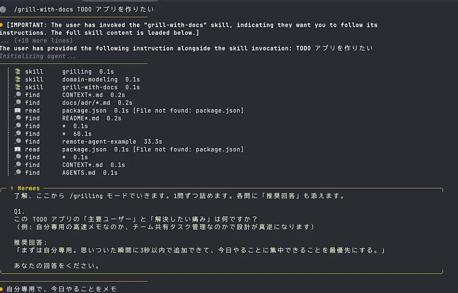The height and width of the screenshot is (293, 458).
Task: Click the user reply line 自分専用で、今日やることをメモ
Action: point(62,289)
